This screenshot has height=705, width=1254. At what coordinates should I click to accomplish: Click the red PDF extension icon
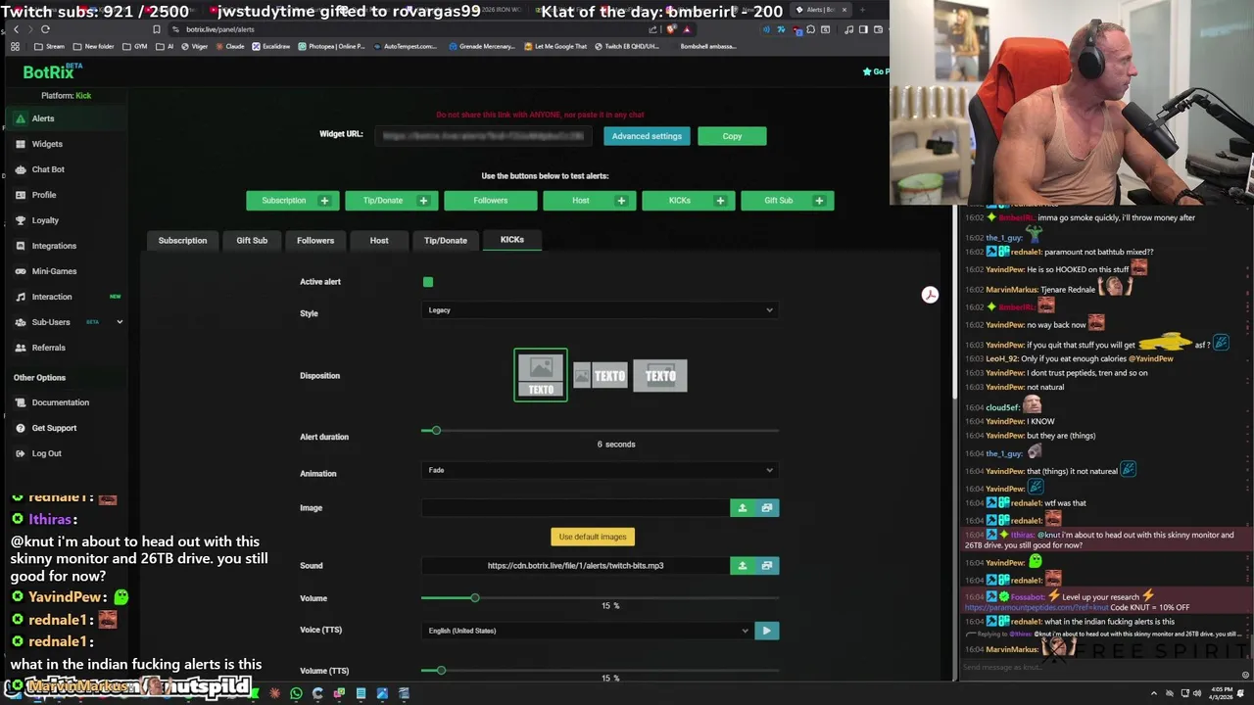point(930,295)
